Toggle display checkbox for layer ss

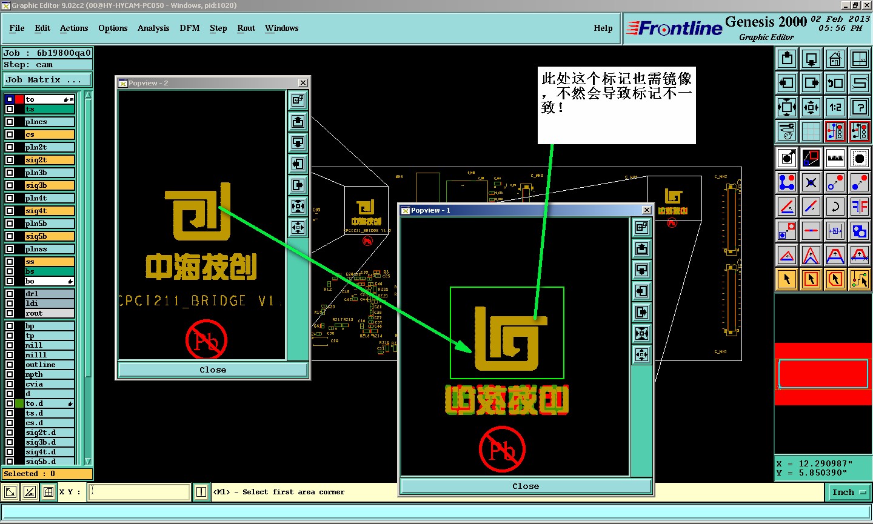tap(10, 262)
